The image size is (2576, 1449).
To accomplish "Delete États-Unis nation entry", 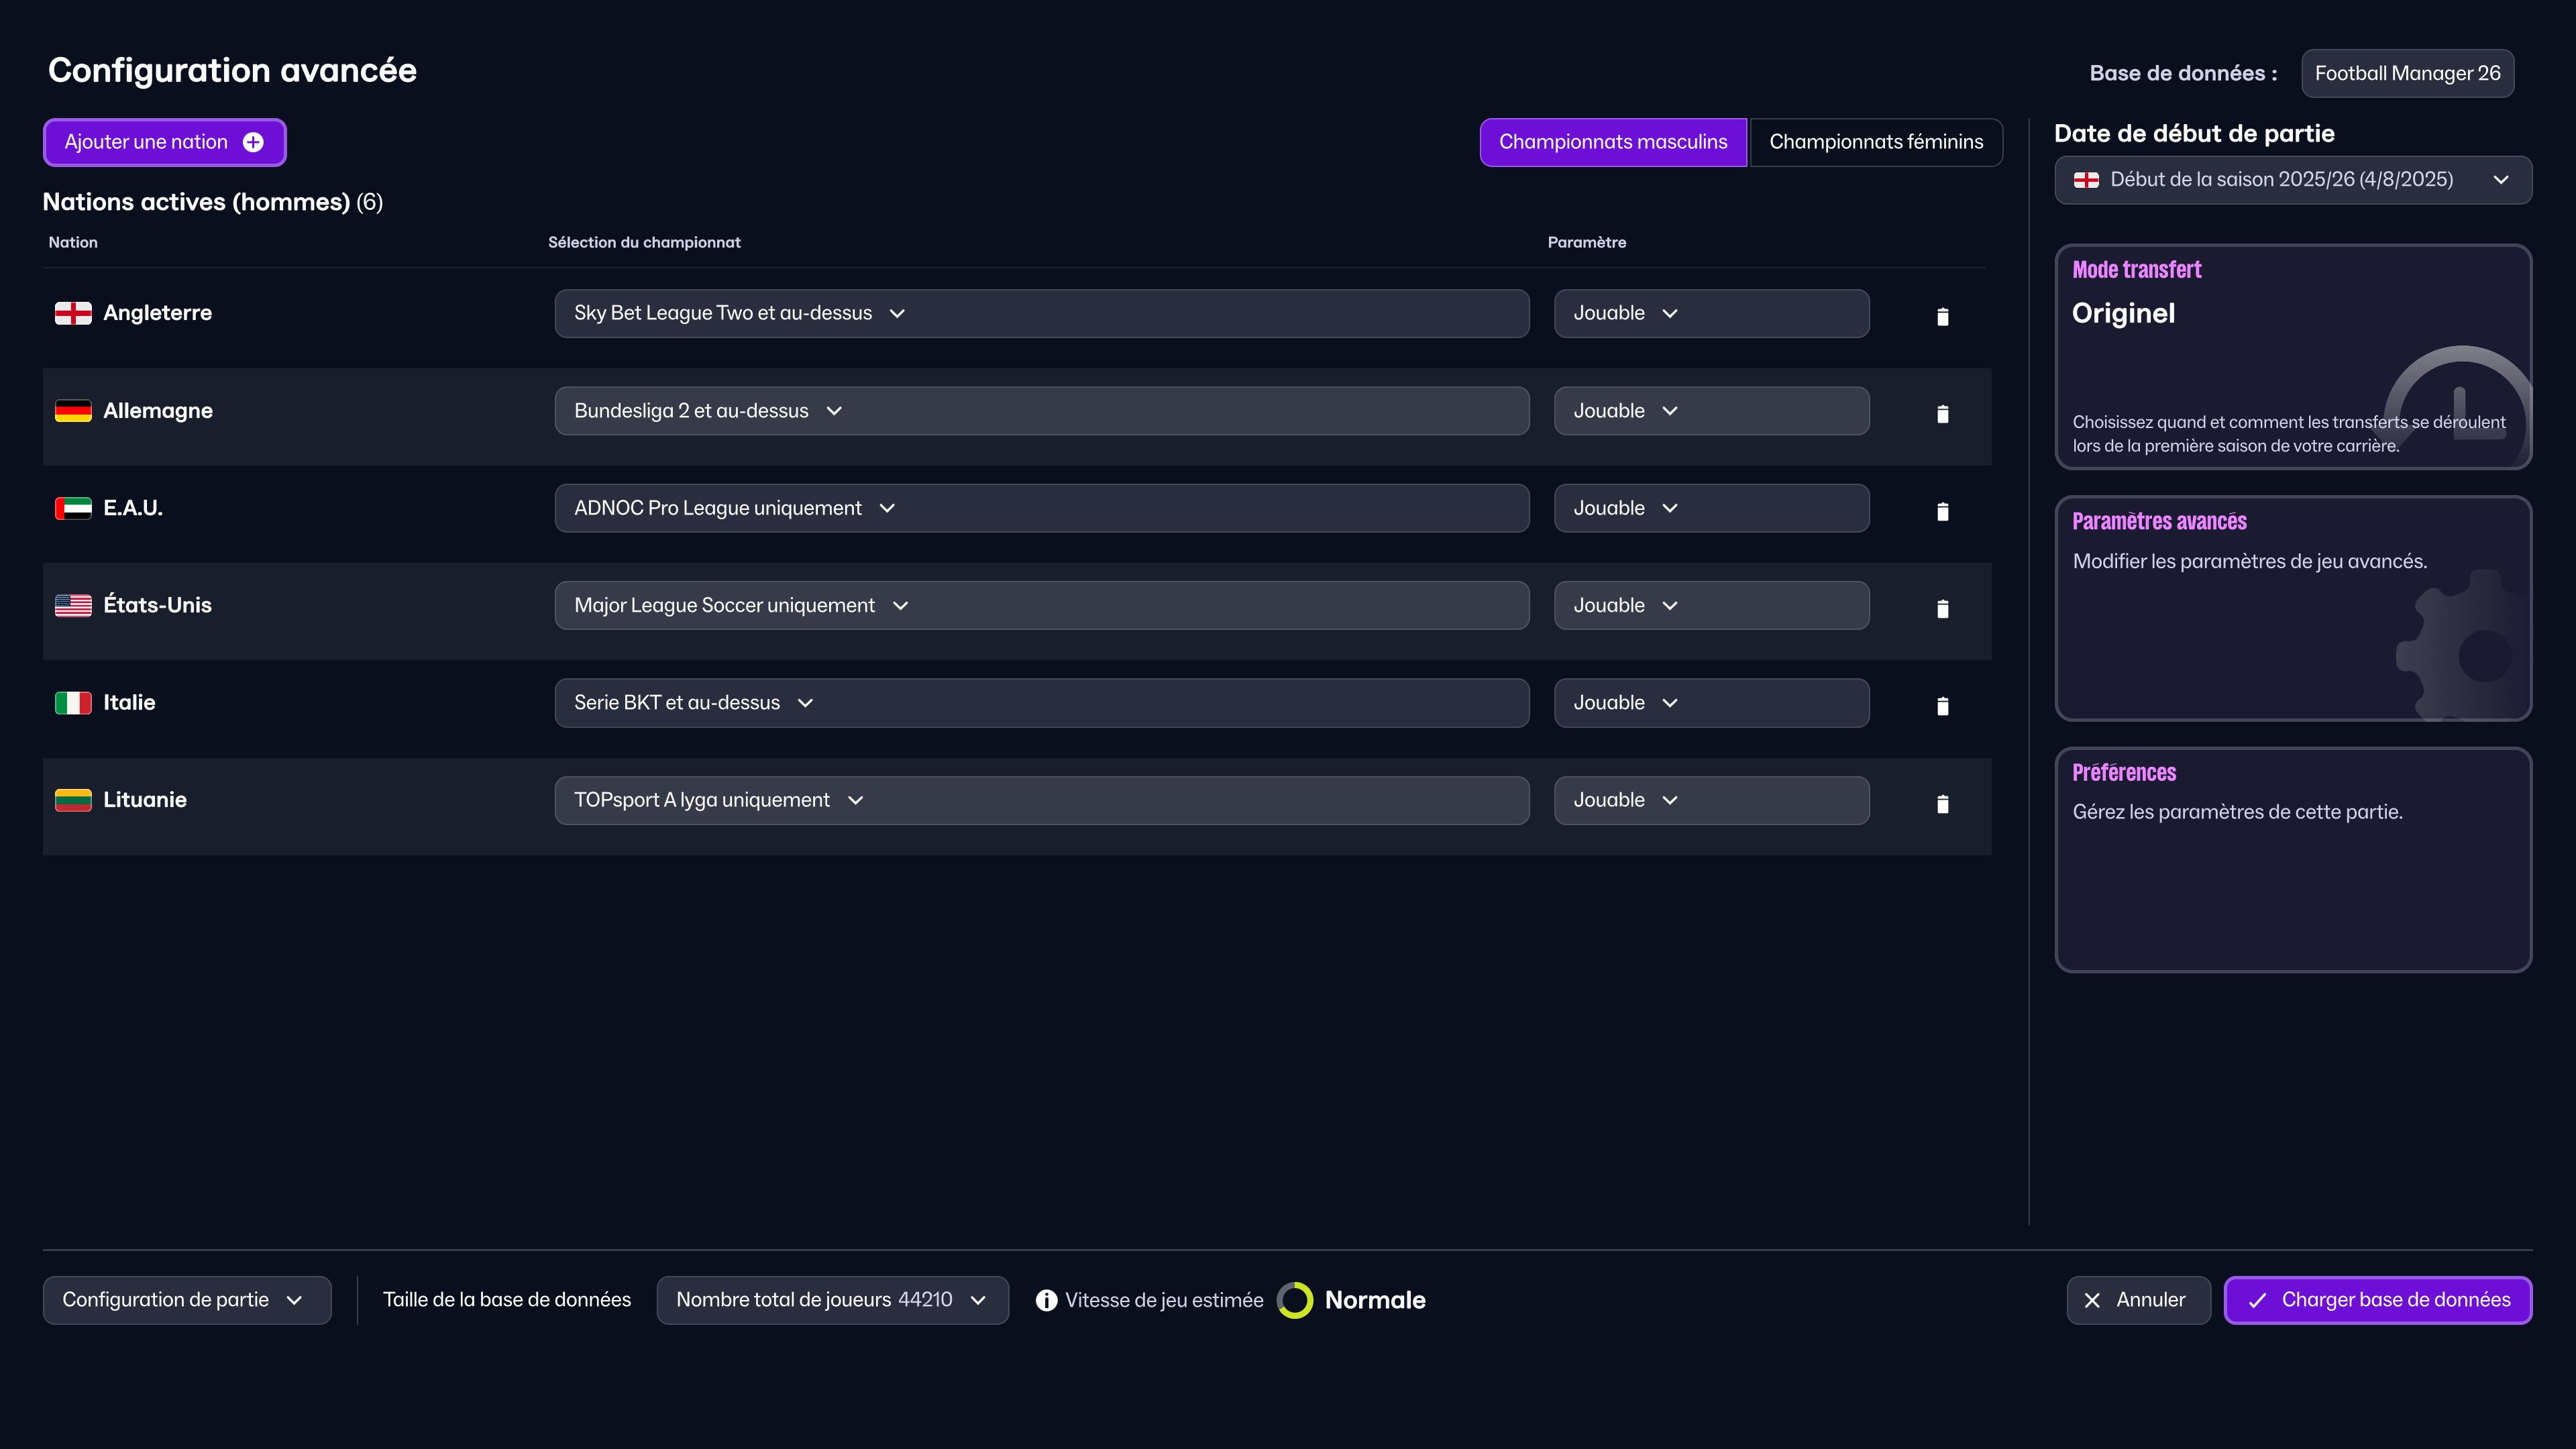I will (x=1942, y=608).
